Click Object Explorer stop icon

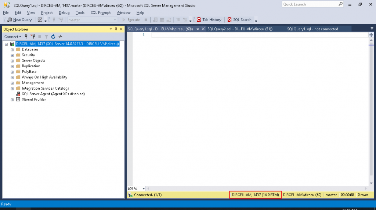(x=40, y=37)
